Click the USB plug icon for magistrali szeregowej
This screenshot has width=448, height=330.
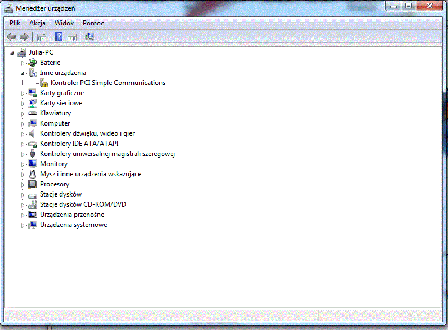pos(33,154)
